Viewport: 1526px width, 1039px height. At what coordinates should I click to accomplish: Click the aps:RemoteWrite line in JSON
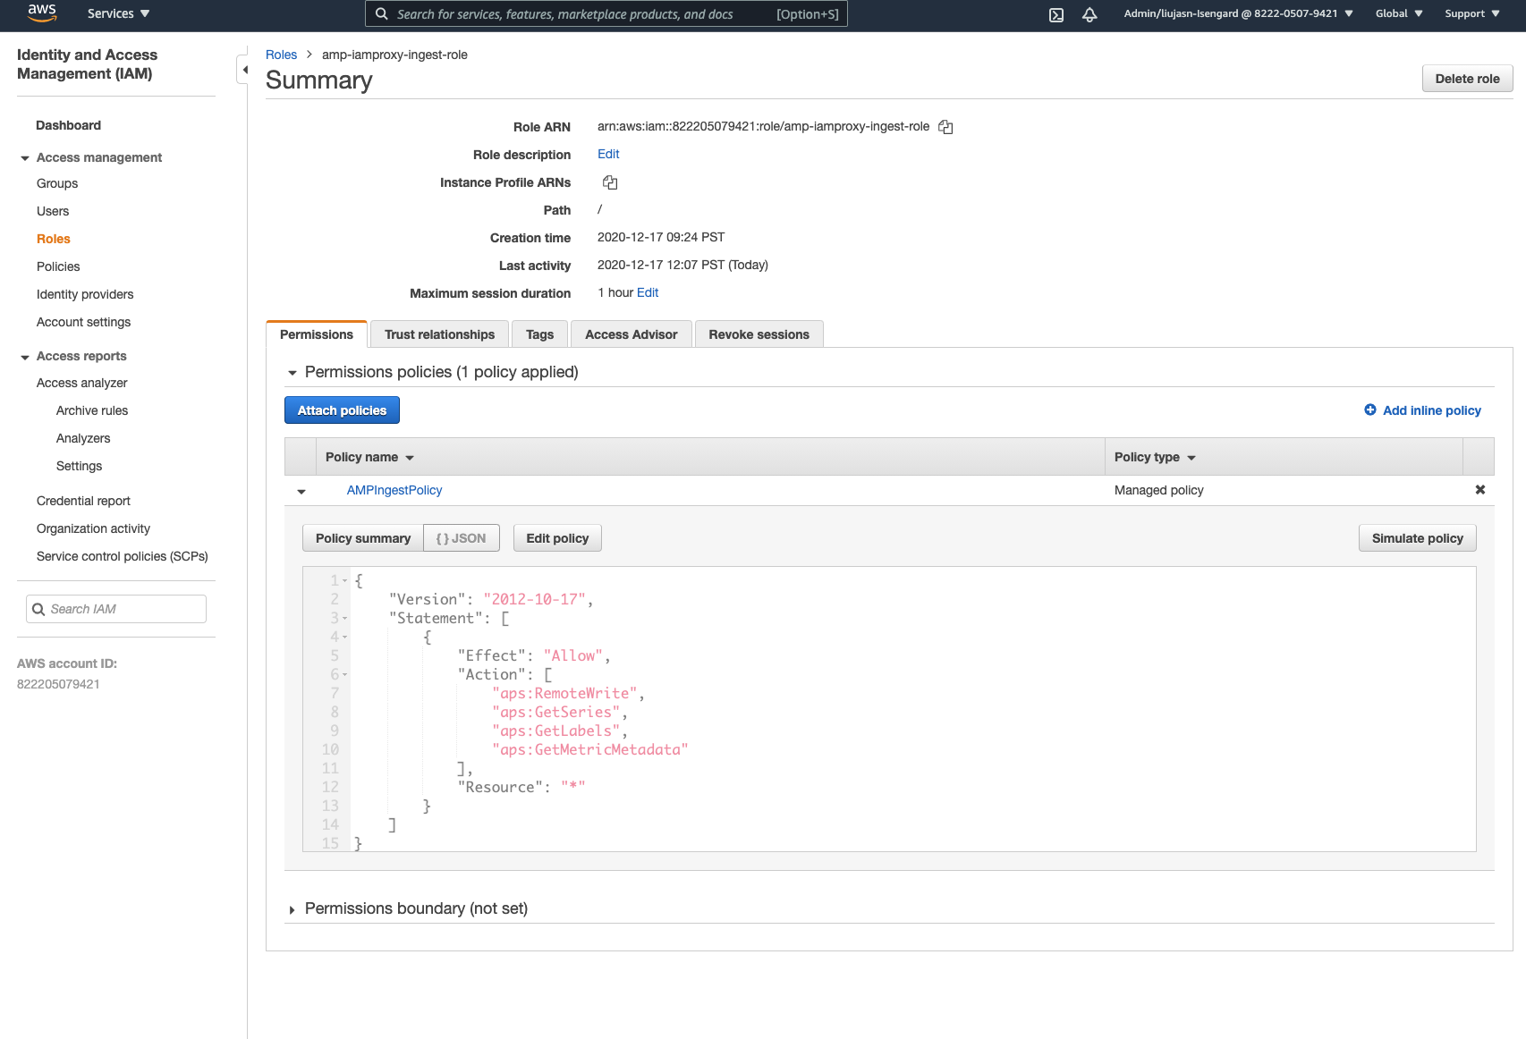point(568,694)
